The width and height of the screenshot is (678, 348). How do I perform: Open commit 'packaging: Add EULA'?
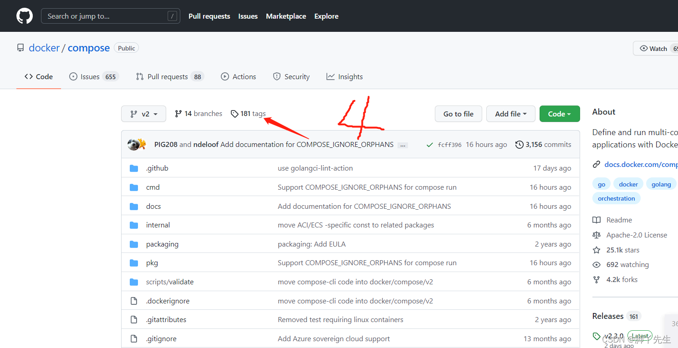[311, 244]
